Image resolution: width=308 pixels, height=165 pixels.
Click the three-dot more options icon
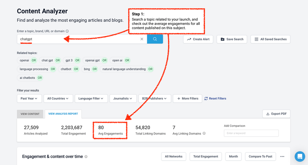[x=282, y=156]
